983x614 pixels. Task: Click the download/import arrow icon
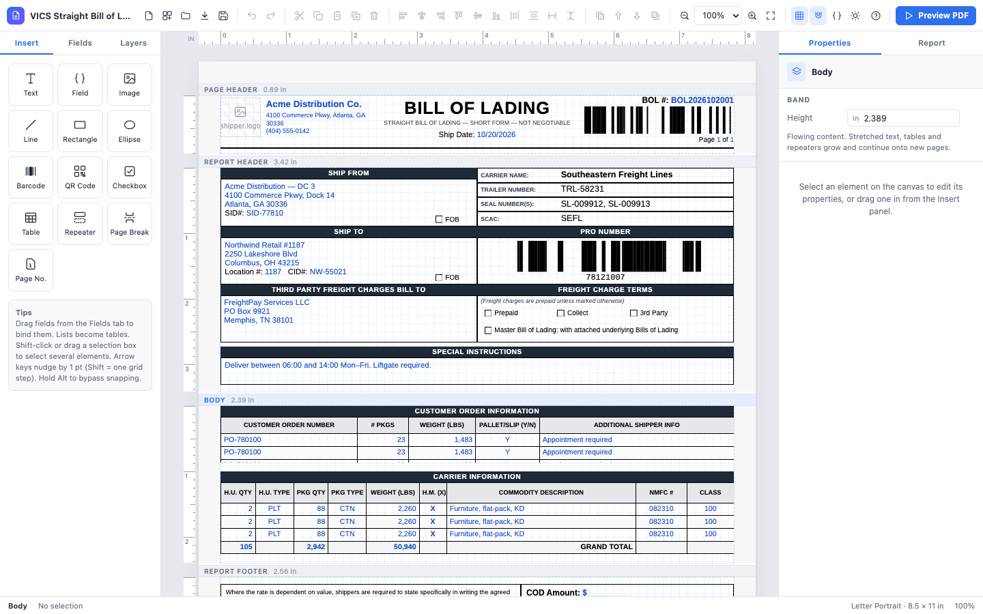click(x=205, y=16)
